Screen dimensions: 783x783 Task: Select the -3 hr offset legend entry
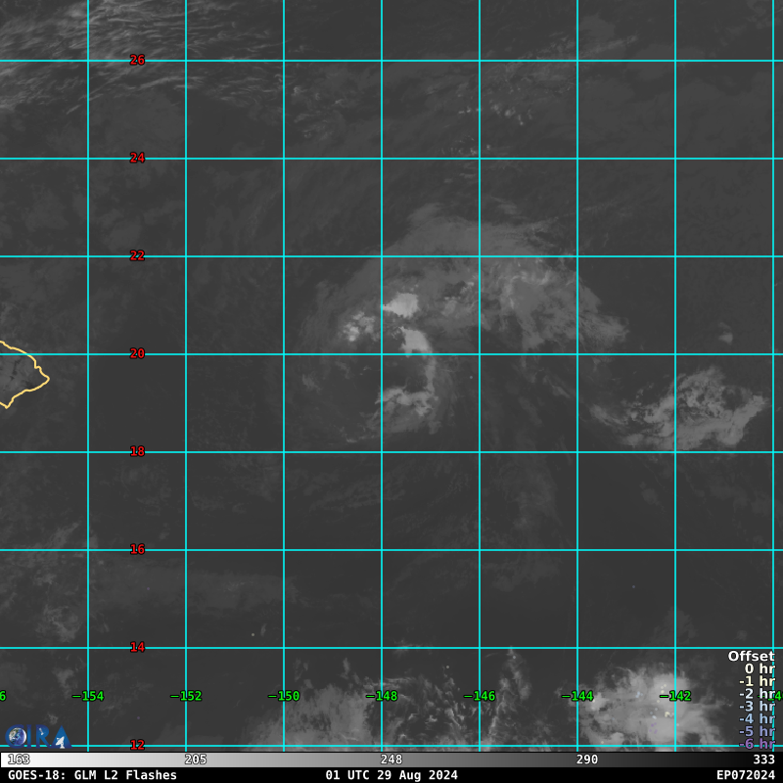pos(757,706)
